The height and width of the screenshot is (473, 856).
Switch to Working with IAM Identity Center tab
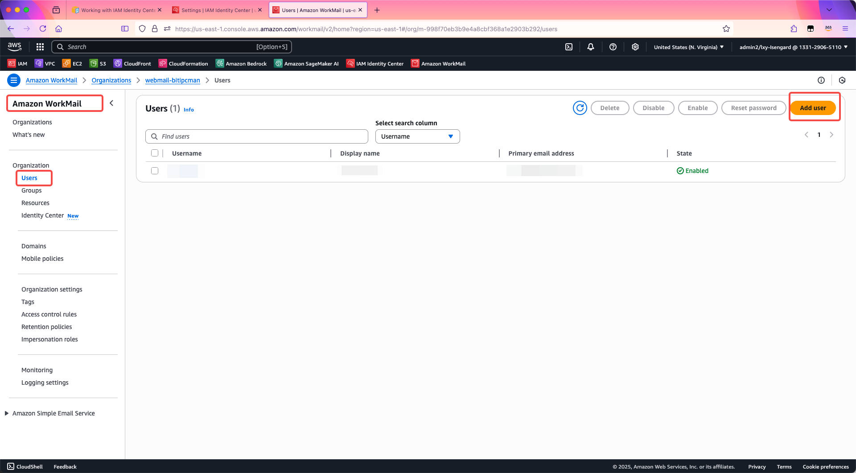pos(117,10)
